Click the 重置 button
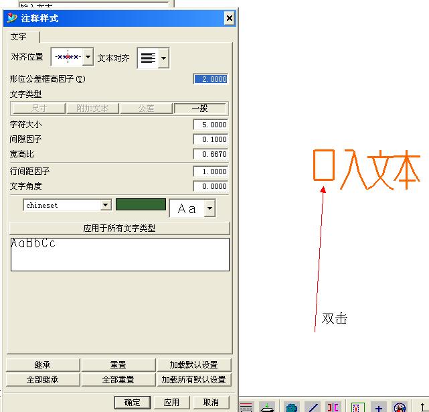 pyautogui.click(x=118, y=365)
